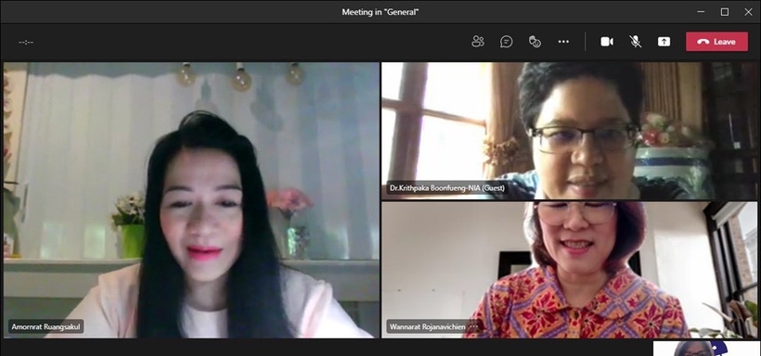Select Amornrat Ruangsakul's video tile
The image size is (761, 356).
pos(192,200)
